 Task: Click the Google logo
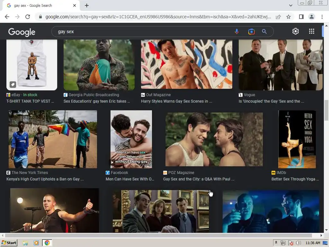click(22, 32)
